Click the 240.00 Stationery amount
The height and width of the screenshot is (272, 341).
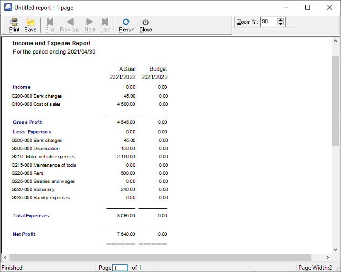[128, 190]
